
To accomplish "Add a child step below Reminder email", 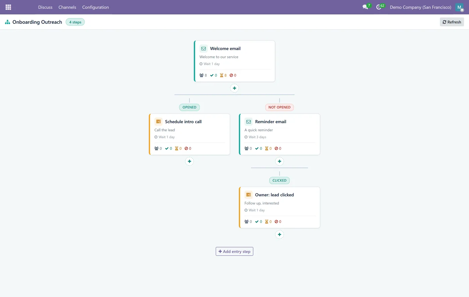I will click(279, 161).
